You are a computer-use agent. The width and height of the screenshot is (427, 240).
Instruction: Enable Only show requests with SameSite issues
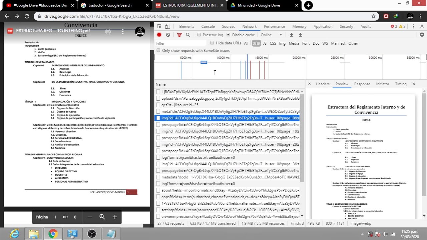pos(158,50)
